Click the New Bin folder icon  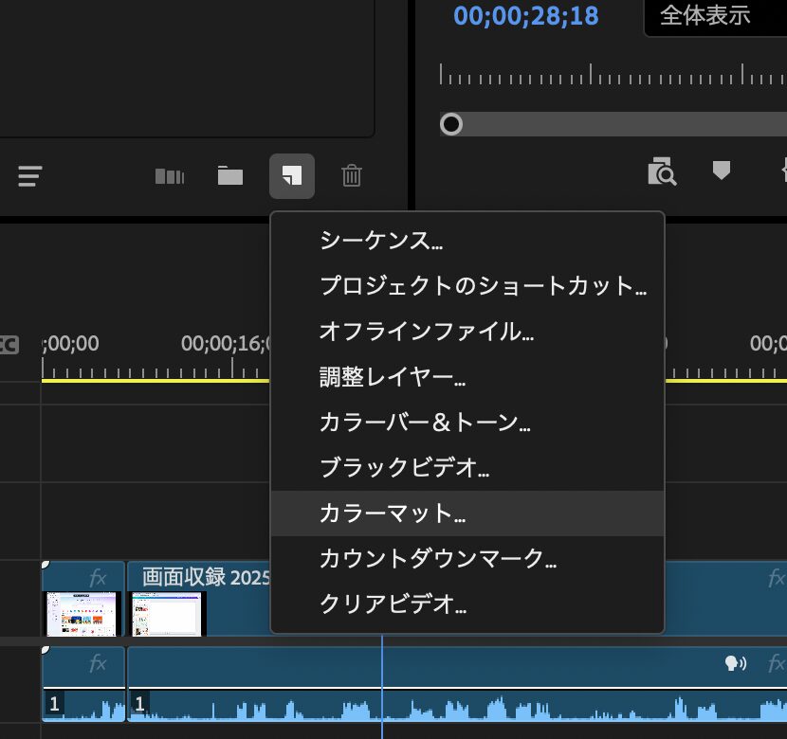point(230,175)
